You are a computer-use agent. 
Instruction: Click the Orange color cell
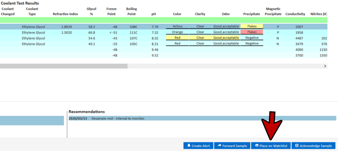coord(177,32)
